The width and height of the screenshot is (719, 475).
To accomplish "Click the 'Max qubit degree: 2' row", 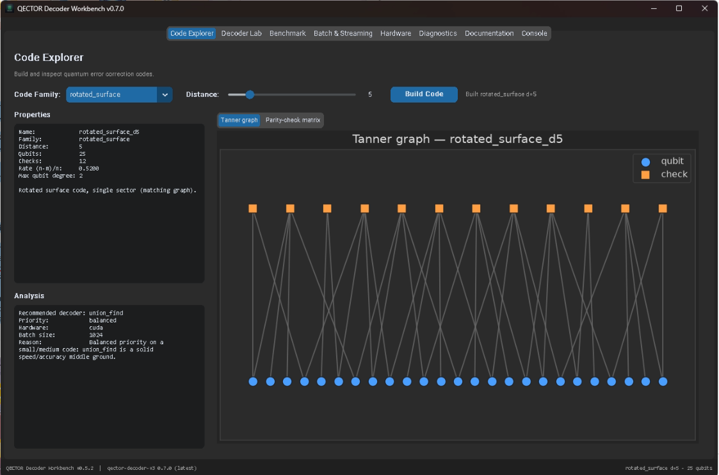I will click(x=51, y=176).
